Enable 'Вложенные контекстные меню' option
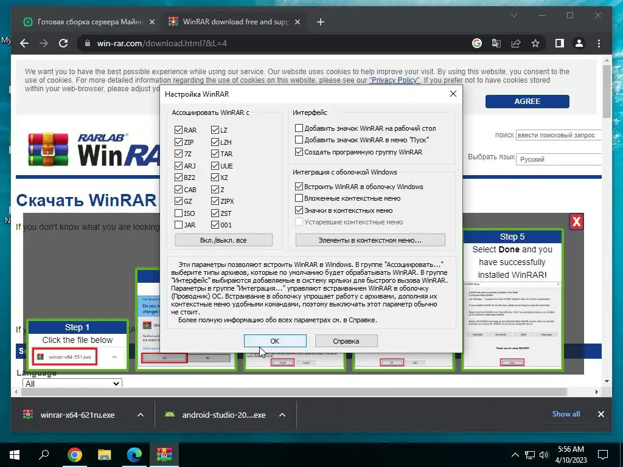Viewport: 623px width, 467px height. [x=299, y=198]
